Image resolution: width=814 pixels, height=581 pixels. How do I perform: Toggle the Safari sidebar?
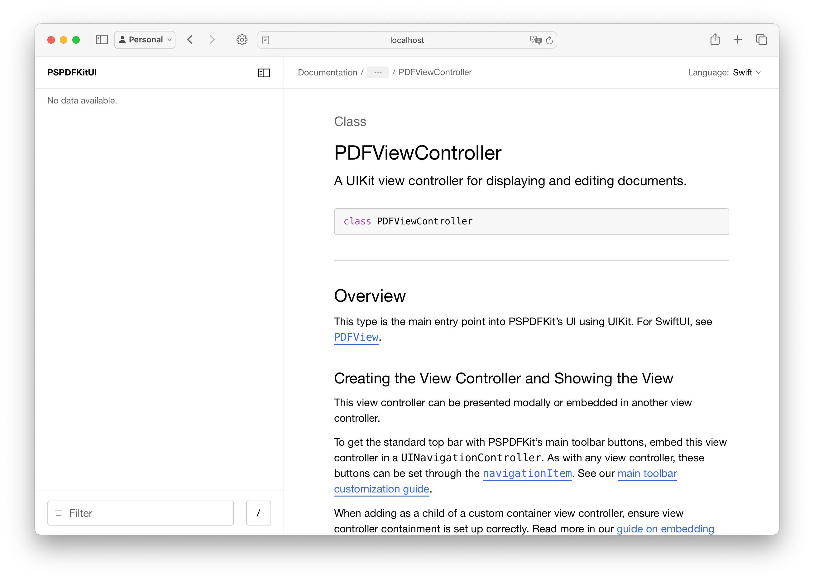102,40
